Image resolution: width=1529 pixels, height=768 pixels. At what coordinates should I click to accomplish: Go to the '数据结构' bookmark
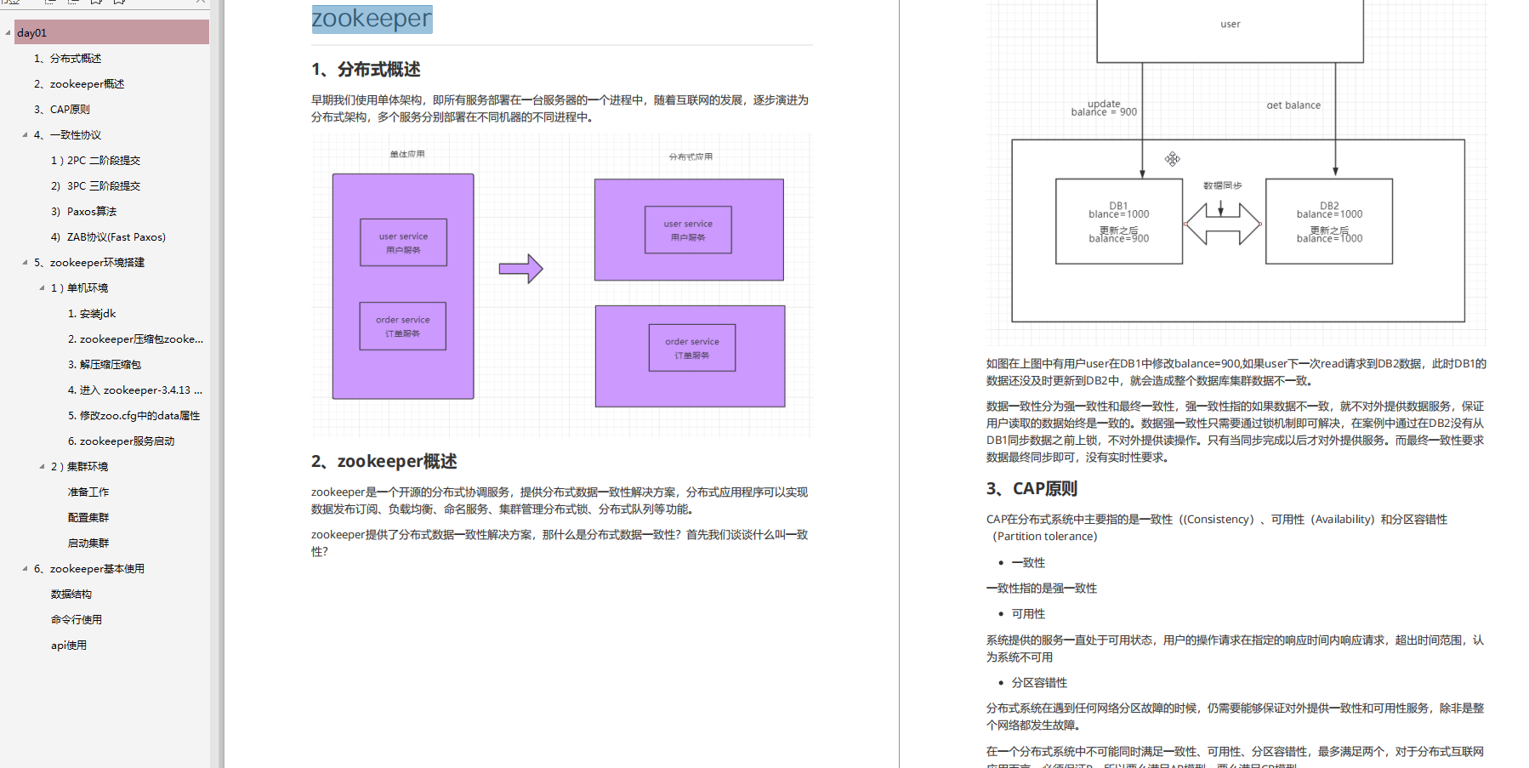coord(71,594)
